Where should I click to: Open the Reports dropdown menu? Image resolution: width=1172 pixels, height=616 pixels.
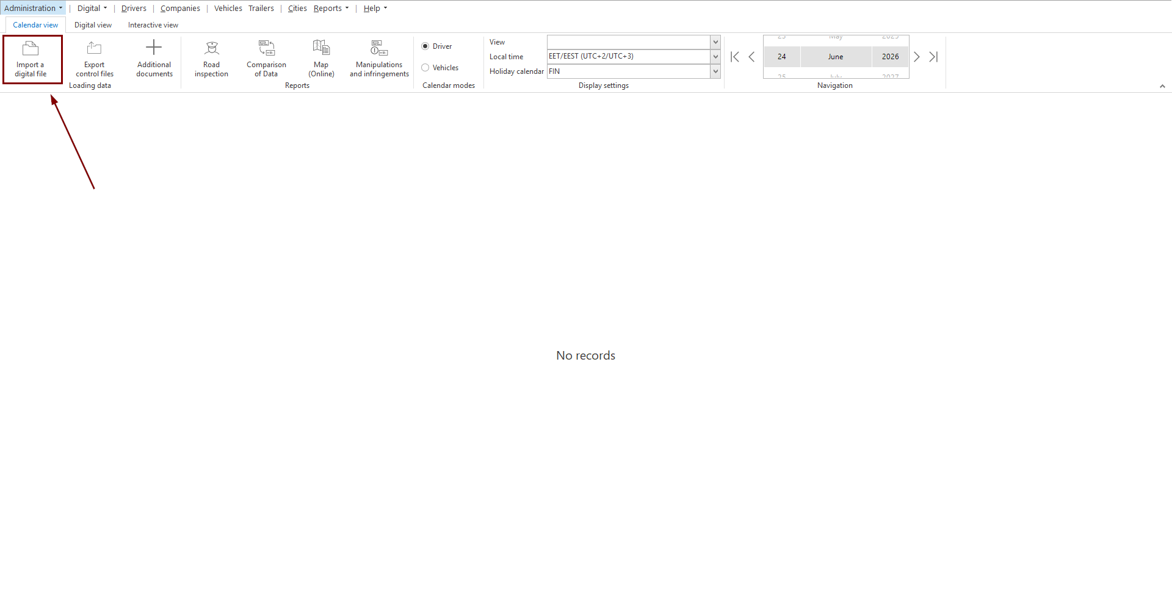pyautogui.click(x=331, y=8)
